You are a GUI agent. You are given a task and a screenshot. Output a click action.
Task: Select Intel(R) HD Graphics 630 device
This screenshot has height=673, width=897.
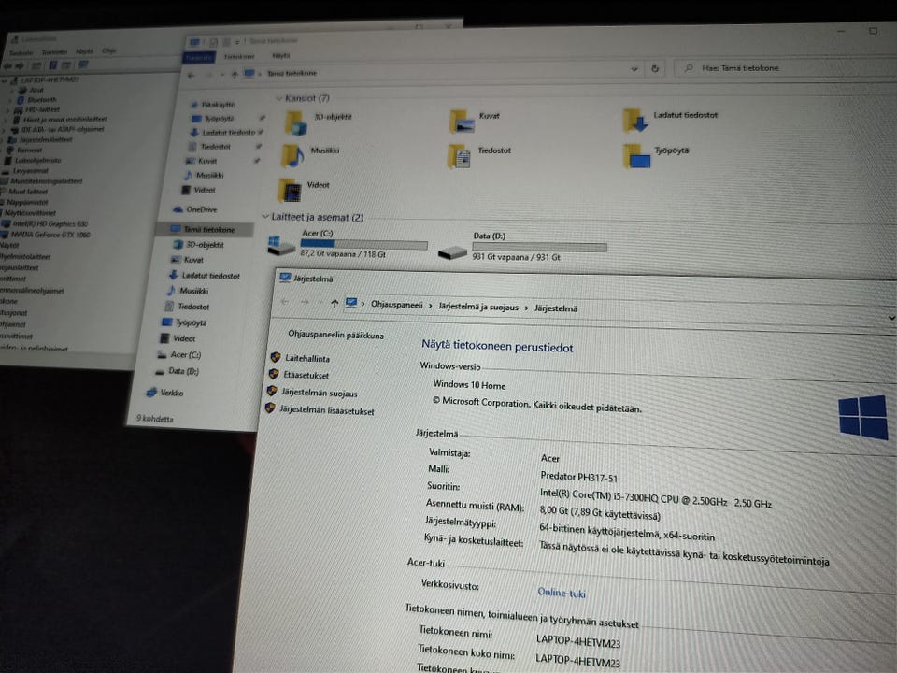click(45, 223)
